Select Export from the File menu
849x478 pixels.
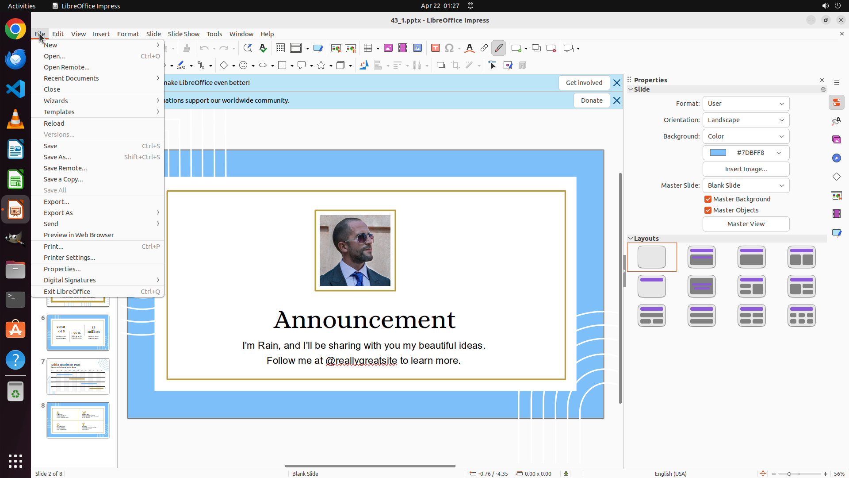click(56, 202)
